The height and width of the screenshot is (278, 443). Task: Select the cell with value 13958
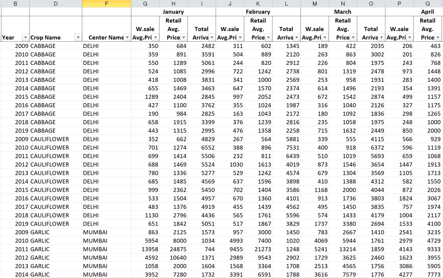tap(145, 249)
